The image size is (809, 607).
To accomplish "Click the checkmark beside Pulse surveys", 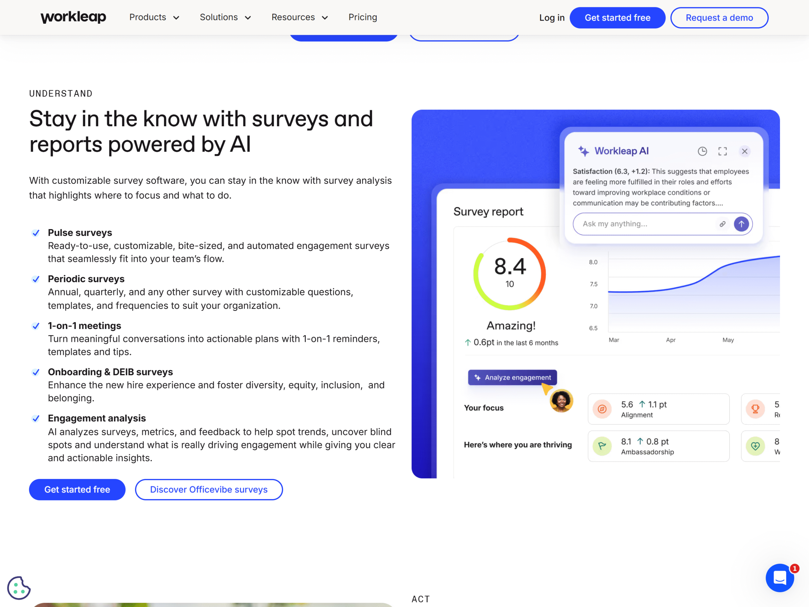I will (36, 233).
